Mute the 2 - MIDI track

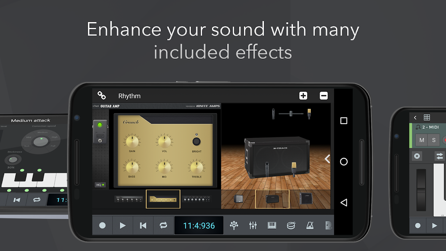(422, 140)
